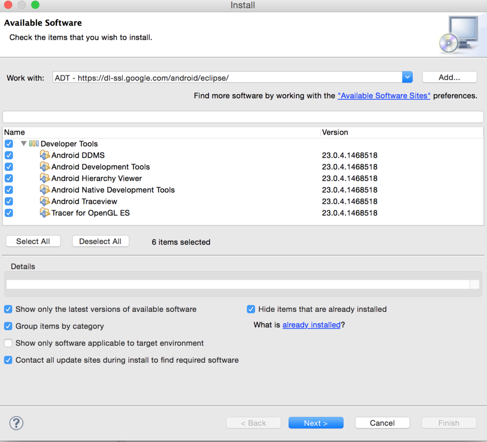Toggle Hide items that are already installed
The height and width of the screenshot is (442, 487).
(251, 309)
